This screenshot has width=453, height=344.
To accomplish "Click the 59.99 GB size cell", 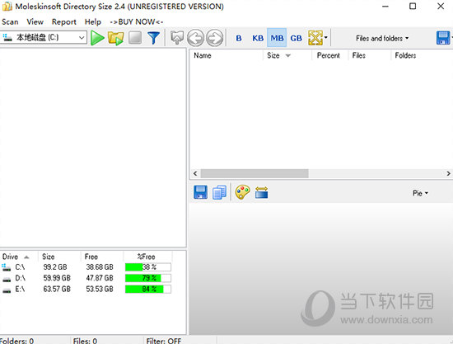I will pos(57,278).
